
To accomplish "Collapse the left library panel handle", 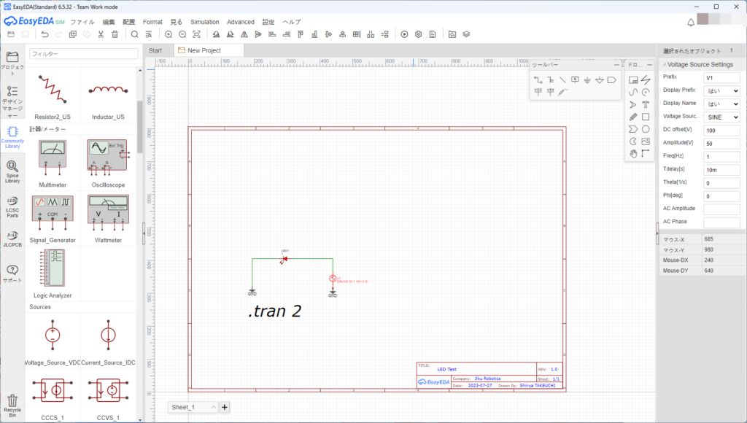I will pos(144,234).
